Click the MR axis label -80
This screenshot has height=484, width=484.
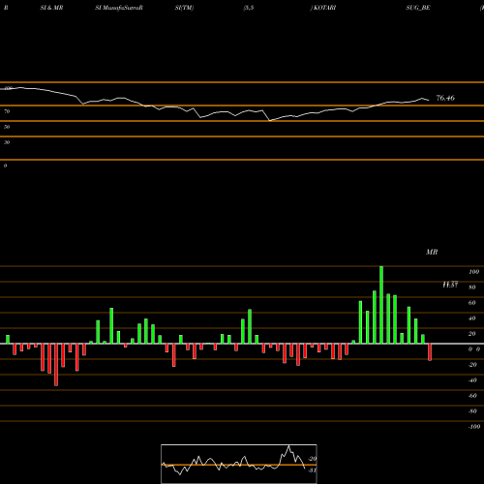(472, 411)
